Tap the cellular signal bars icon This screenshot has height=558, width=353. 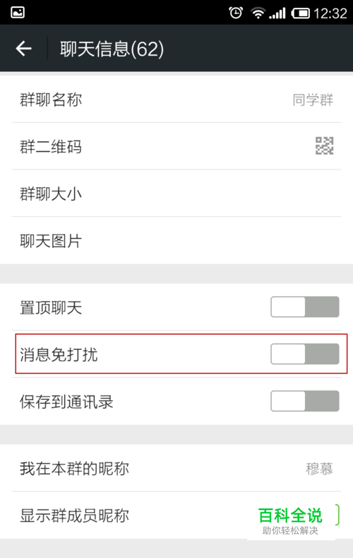click(x=277, y=13)
